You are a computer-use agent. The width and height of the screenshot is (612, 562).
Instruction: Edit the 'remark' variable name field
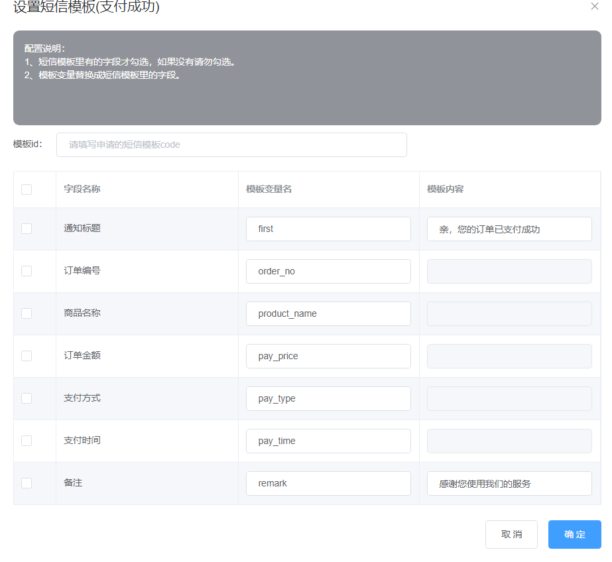click(x=328, y=484)
